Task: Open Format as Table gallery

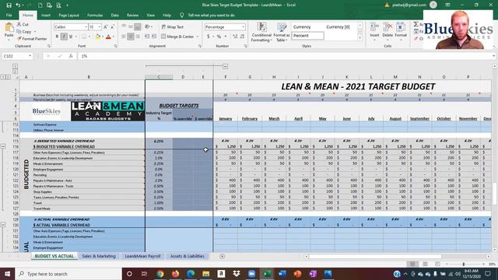Action: coord(282,32)
